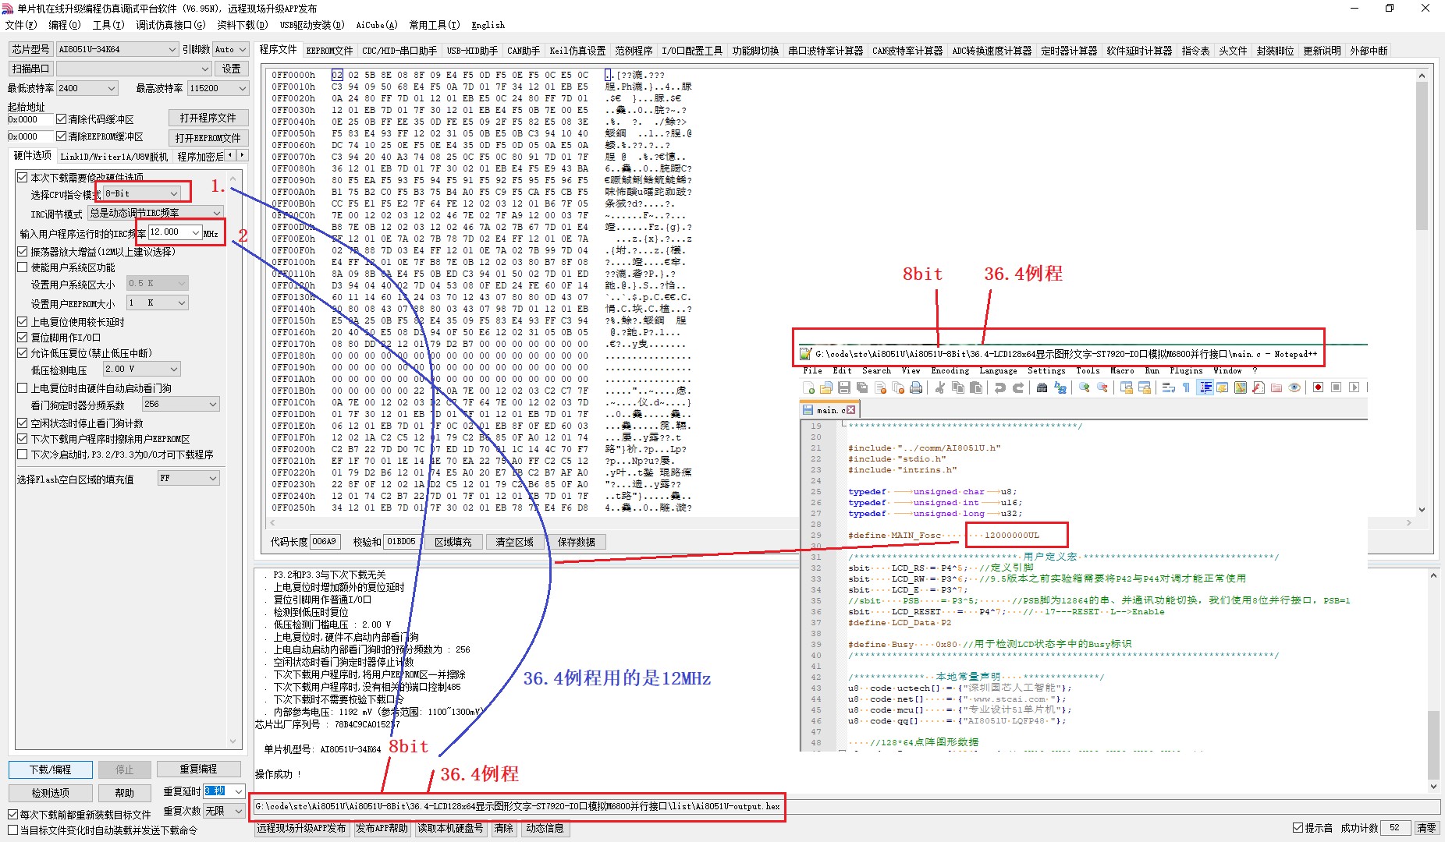Click the Find binoculars icon in Notepad++
The width and height of the screenshot is (1445, 842).
[x=1042, y=387]
